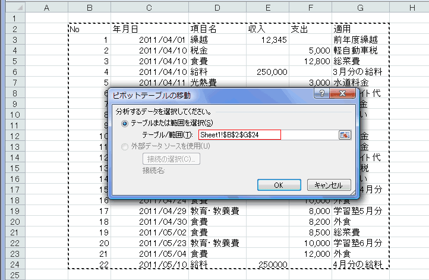Click the cell 水道料金
Screen dimensions: 429x280
point(361,83)
